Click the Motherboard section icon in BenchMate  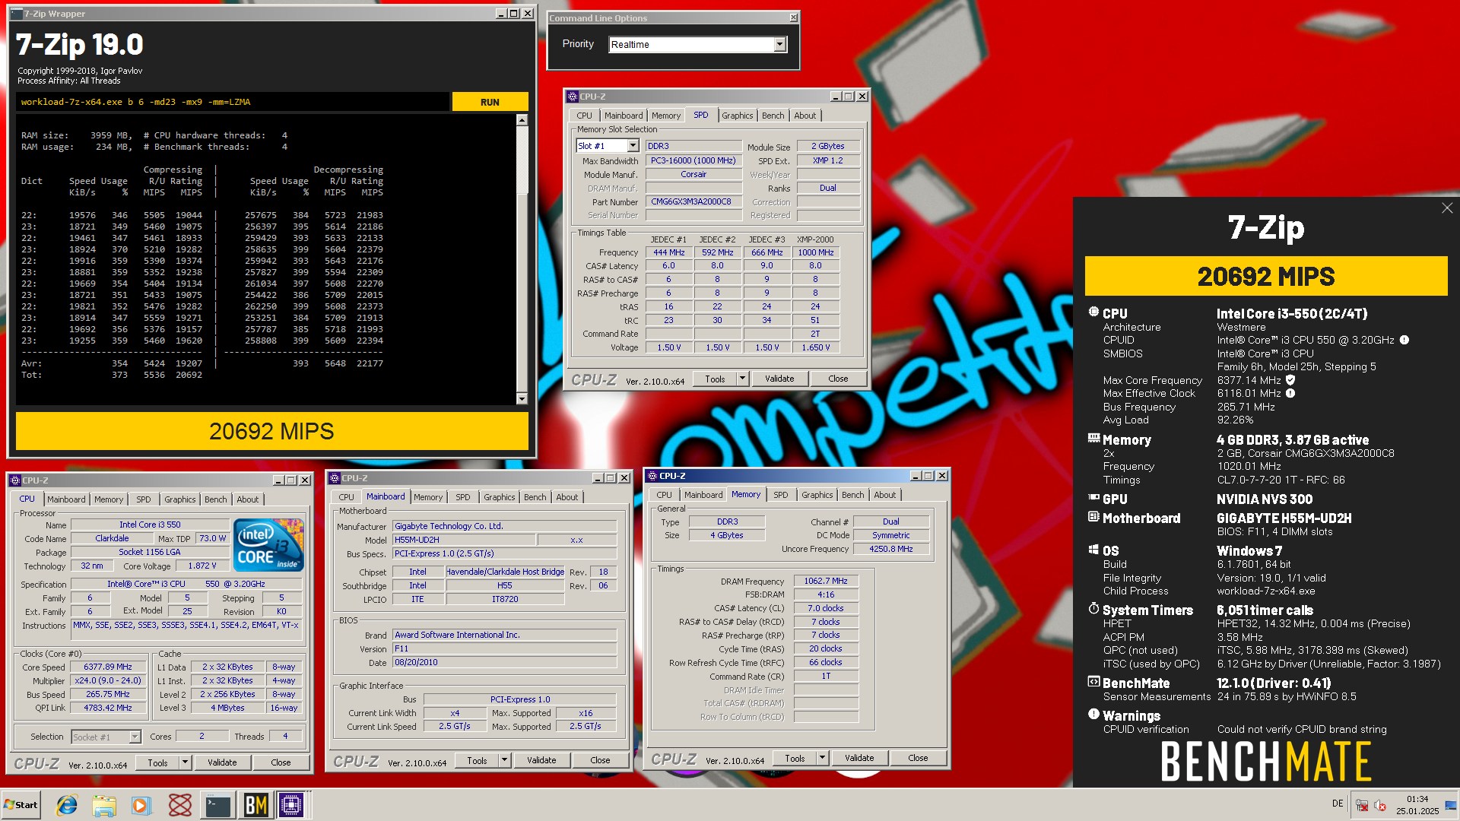point(1093,517)
